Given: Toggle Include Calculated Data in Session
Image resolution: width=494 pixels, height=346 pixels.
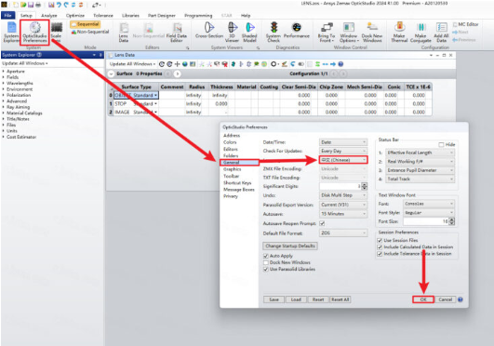Looking at the screenshot, I should coord(380,247).
